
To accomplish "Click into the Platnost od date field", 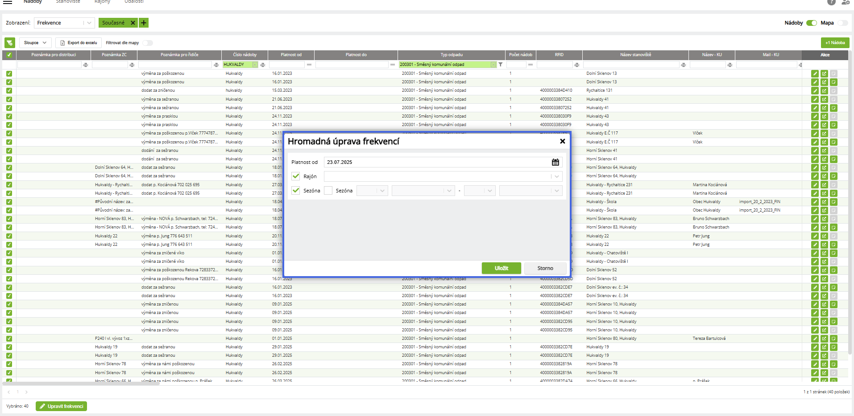I will coord(437,162).
